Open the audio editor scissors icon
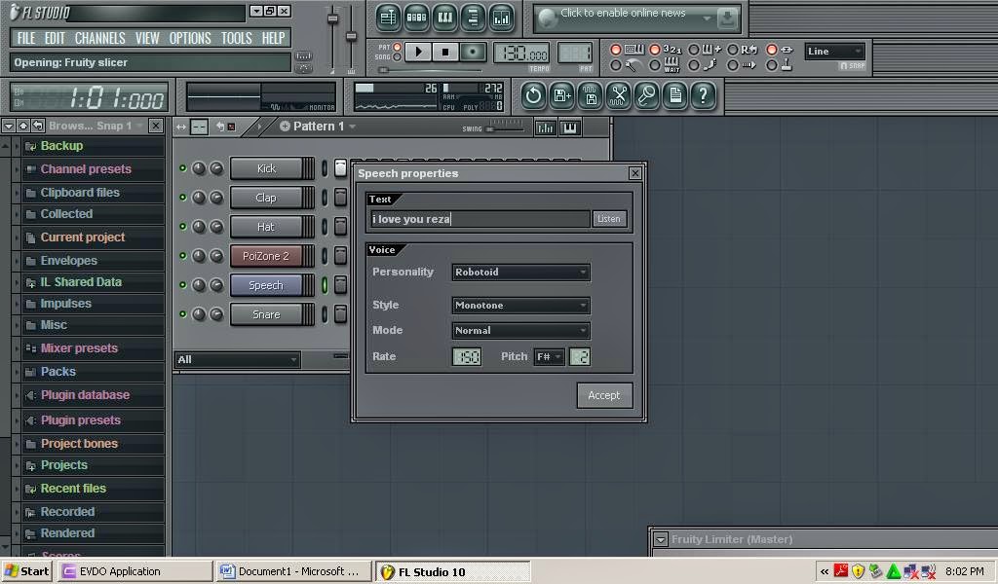 coord(619,96)
